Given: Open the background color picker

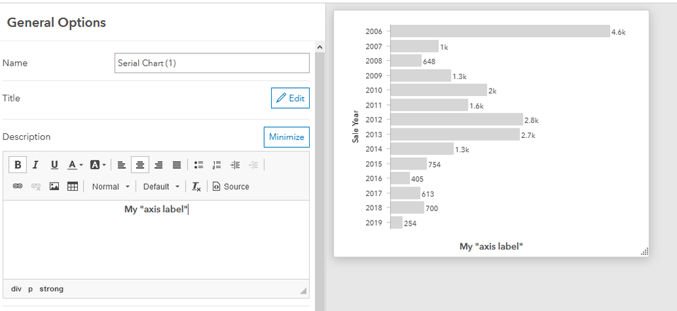Looking at the screenshot, I should (x=98, y=164).
